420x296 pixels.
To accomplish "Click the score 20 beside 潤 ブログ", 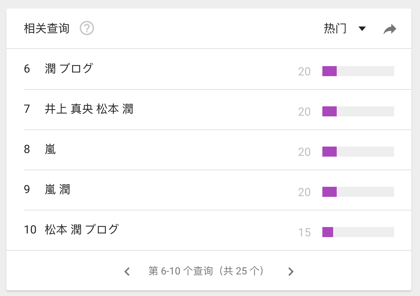I will point(304,71).
